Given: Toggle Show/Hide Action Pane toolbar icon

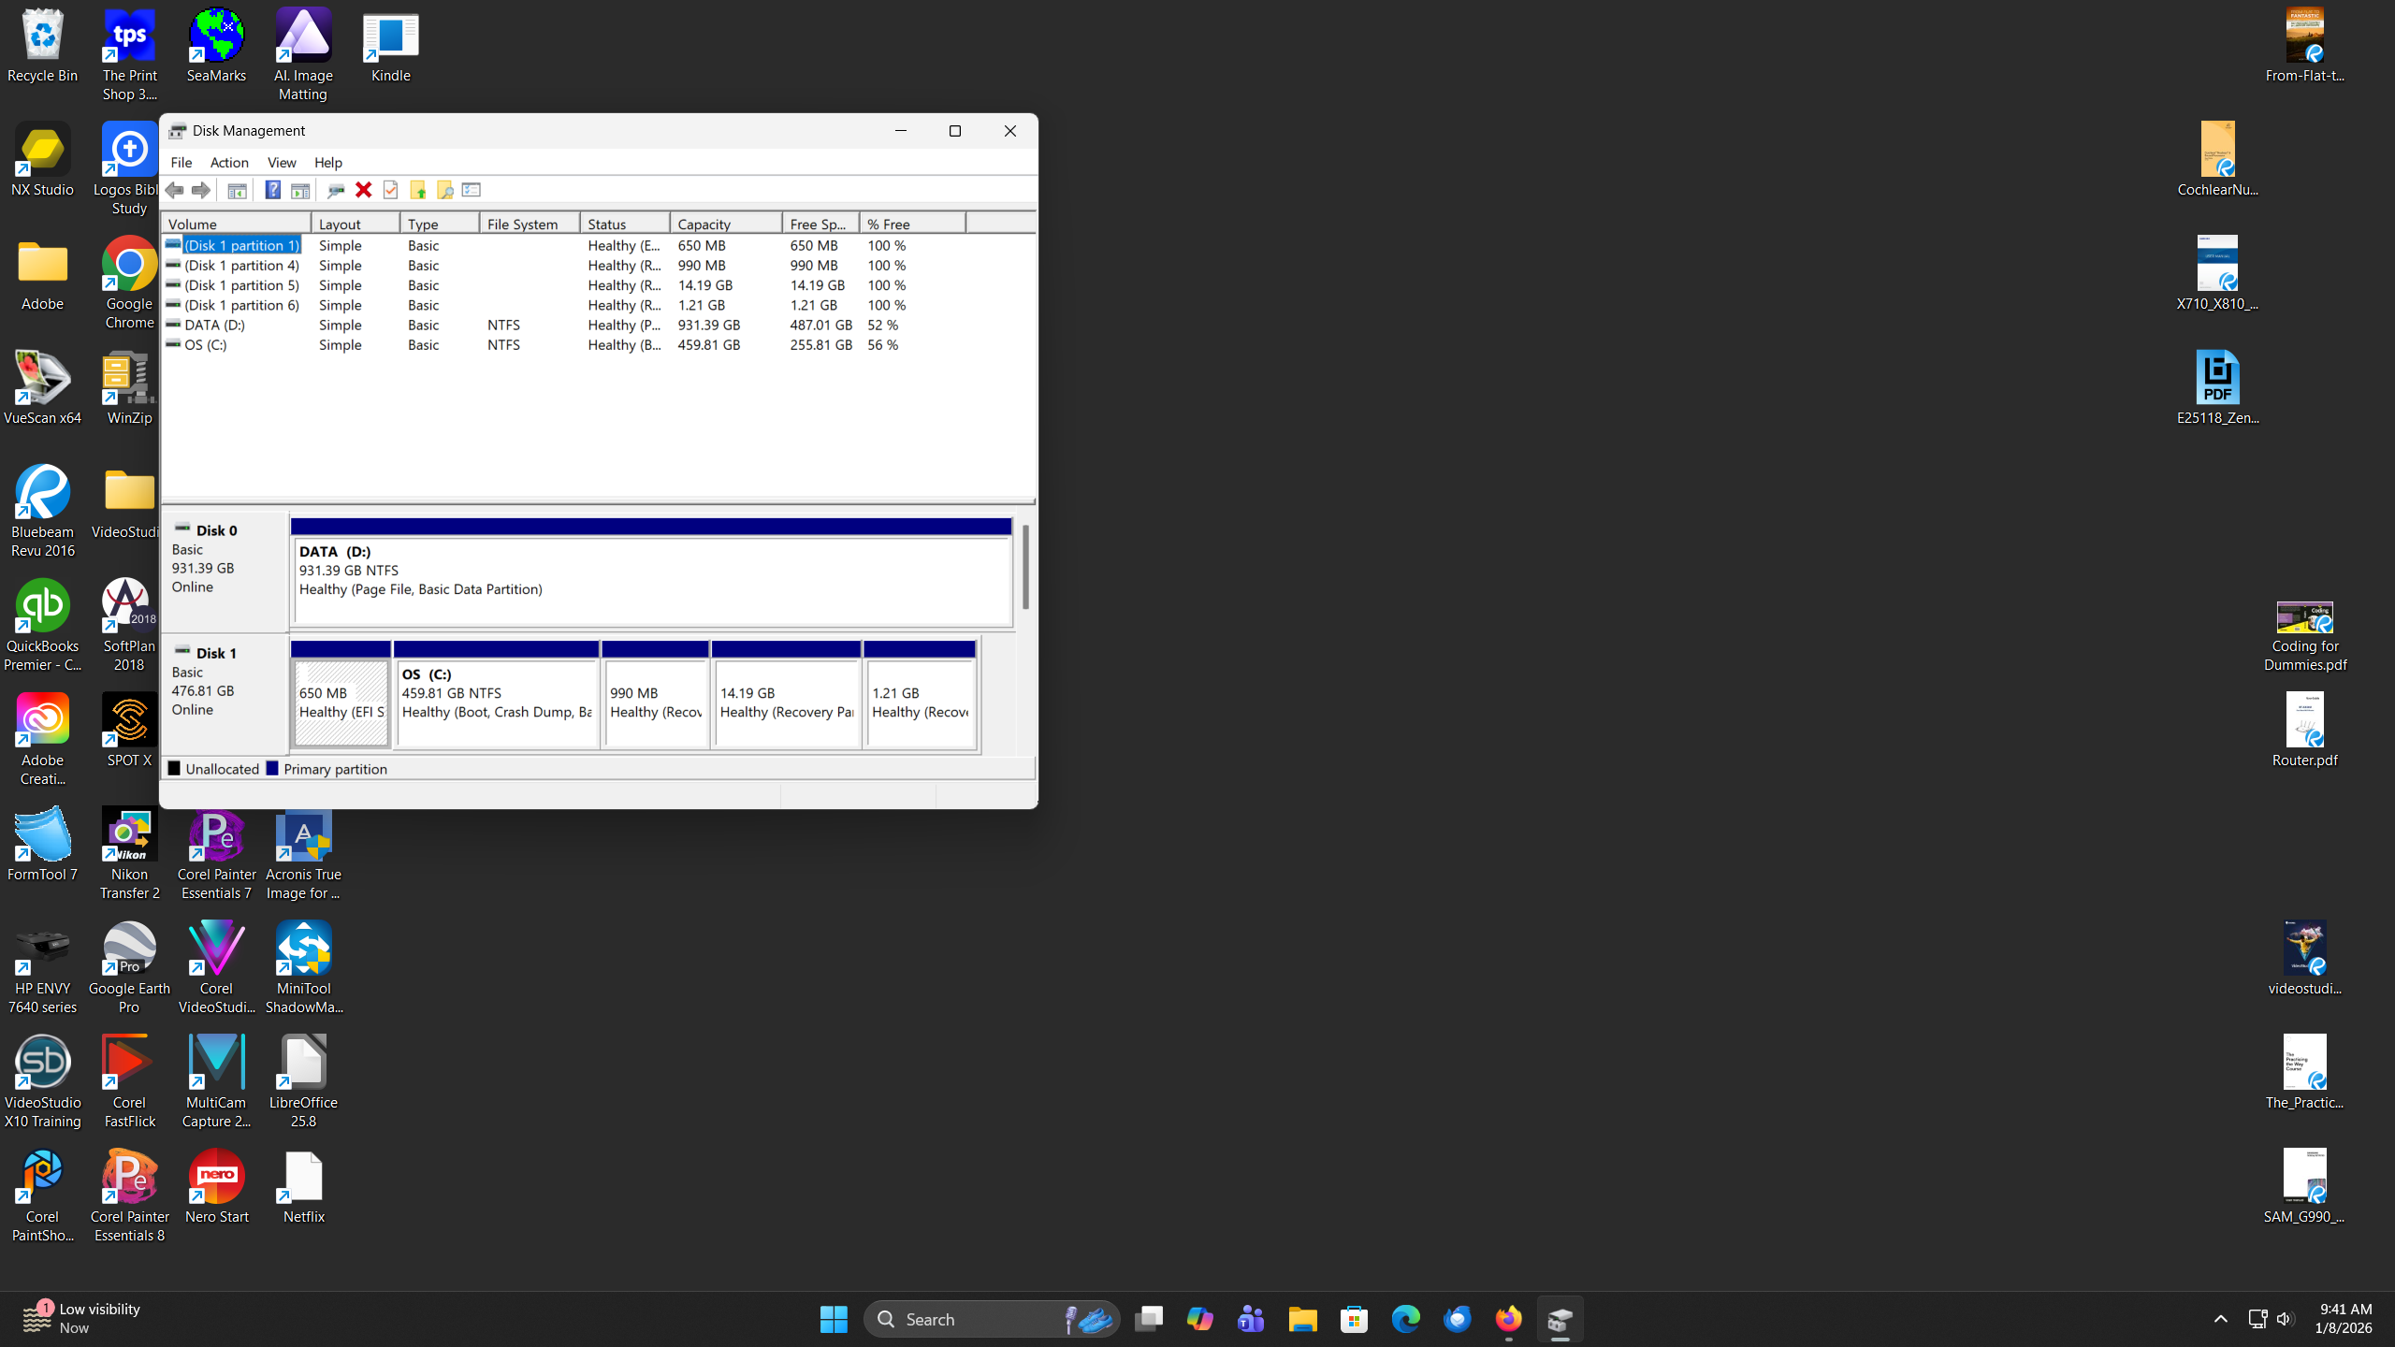Looking at the screenshot, I should [x=299, y=190].
